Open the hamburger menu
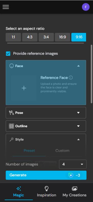This screenshot has width=93, height=202. (x=6, y=7)
